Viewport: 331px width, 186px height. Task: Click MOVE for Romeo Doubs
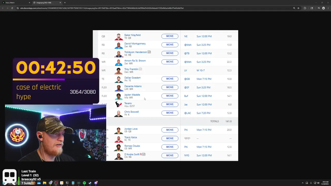coord(170,147)
